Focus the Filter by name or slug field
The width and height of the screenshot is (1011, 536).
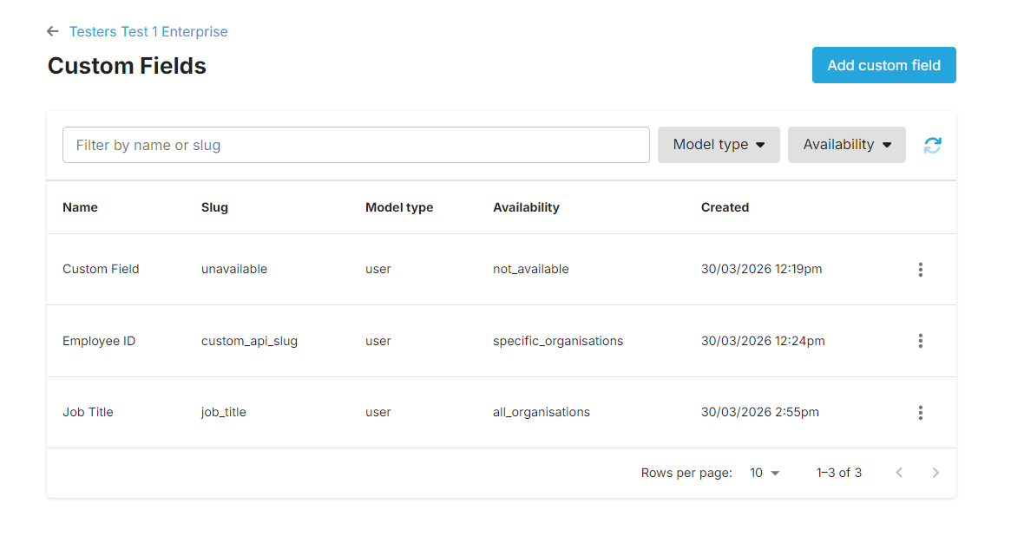point(356,145)
